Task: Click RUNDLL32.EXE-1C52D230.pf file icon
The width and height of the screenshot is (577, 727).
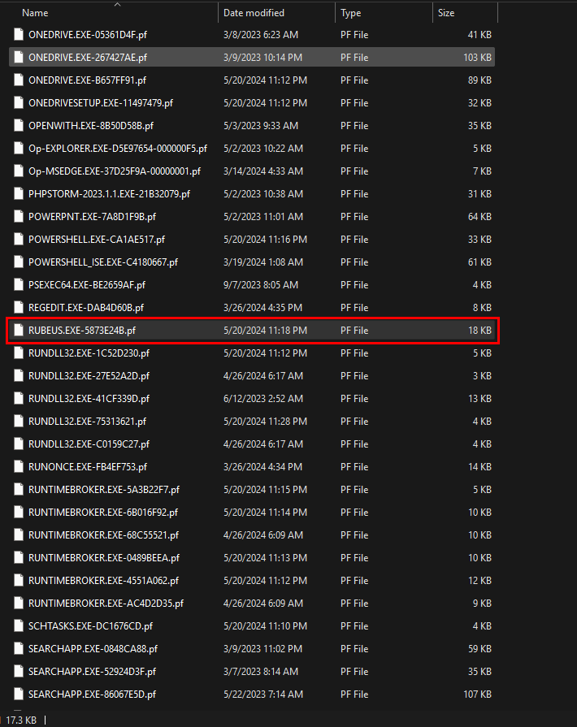Action: click(19, 353)
